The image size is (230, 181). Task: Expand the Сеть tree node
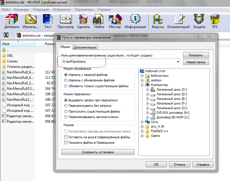pos(142,122)
